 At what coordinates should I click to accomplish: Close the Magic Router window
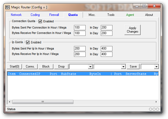click(154, 6)
